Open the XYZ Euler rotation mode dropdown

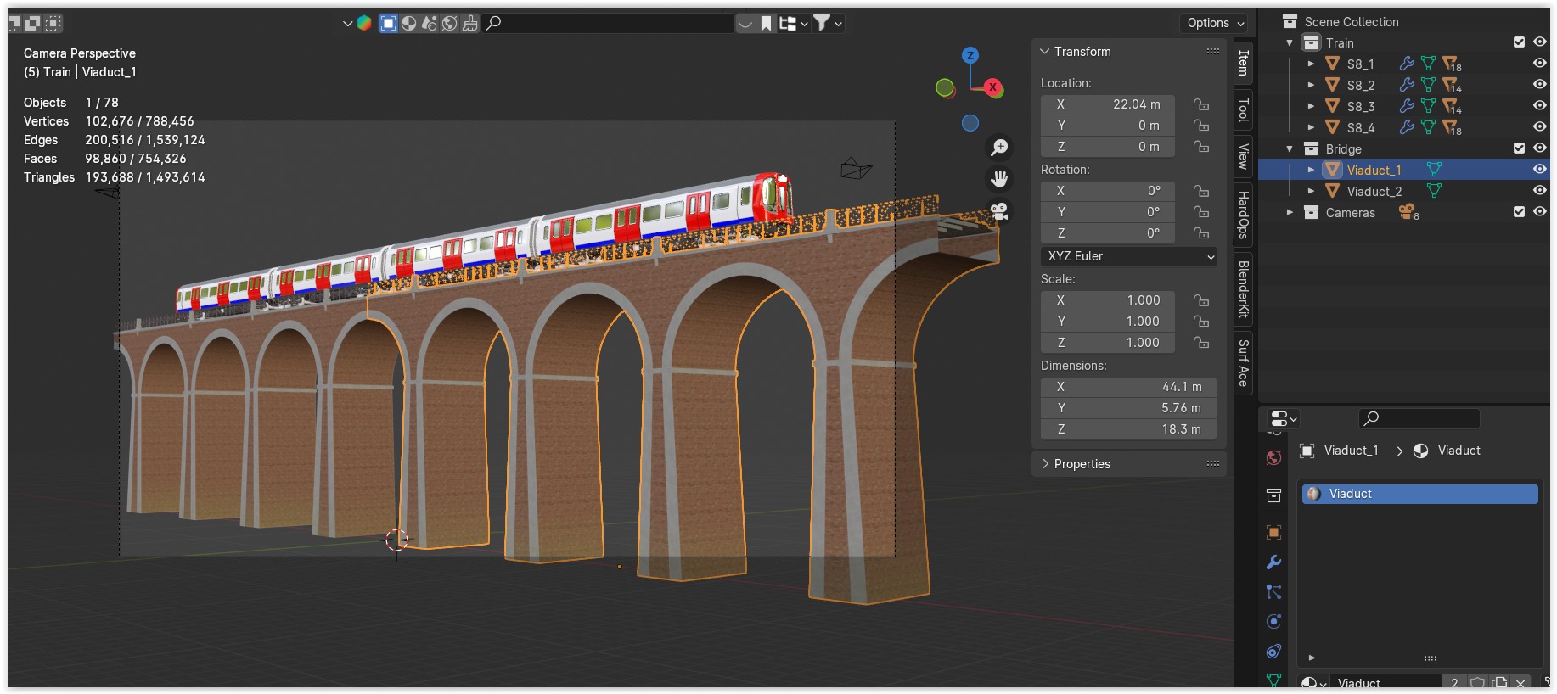coord(1129,256)
